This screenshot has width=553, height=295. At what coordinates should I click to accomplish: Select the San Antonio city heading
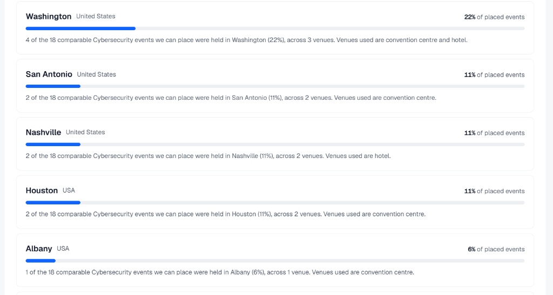tap(49, 74)
